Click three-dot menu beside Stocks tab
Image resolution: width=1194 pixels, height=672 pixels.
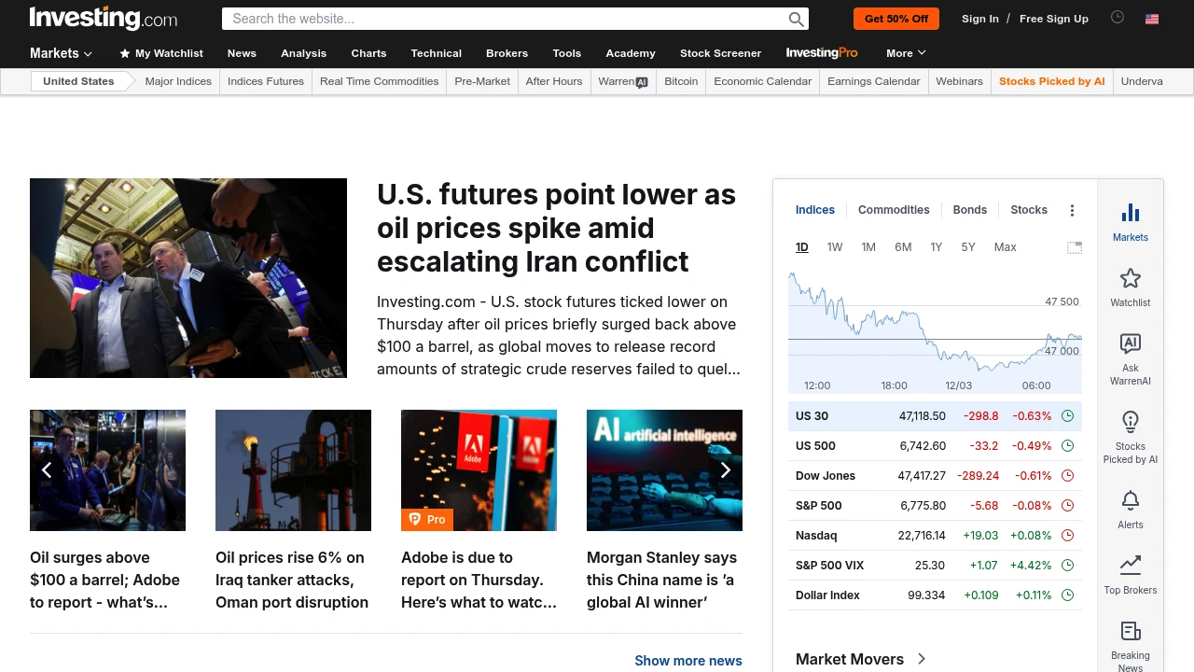pyautogui.click(x=1072, y=210)
